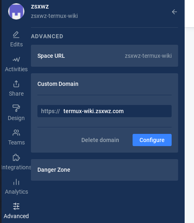The image size is (194, 223).
Task: Click the zsxwz space avatar
Action: tap(16, 11)
